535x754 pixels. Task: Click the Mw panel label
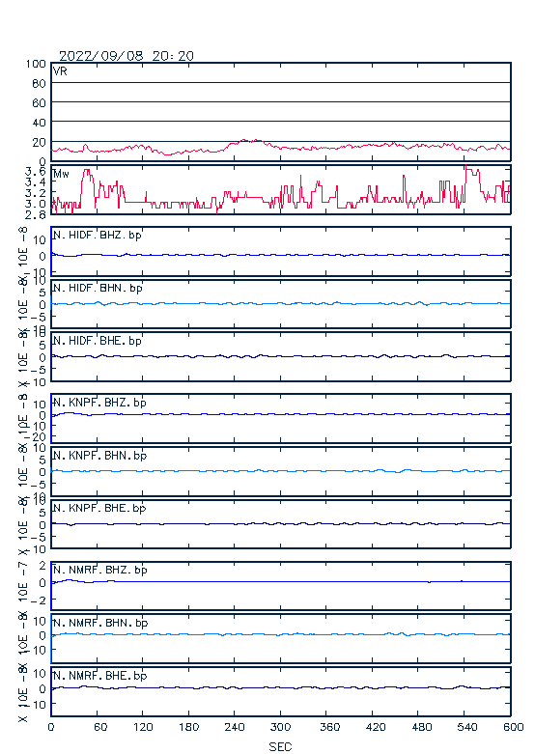[x=61, y=174]
